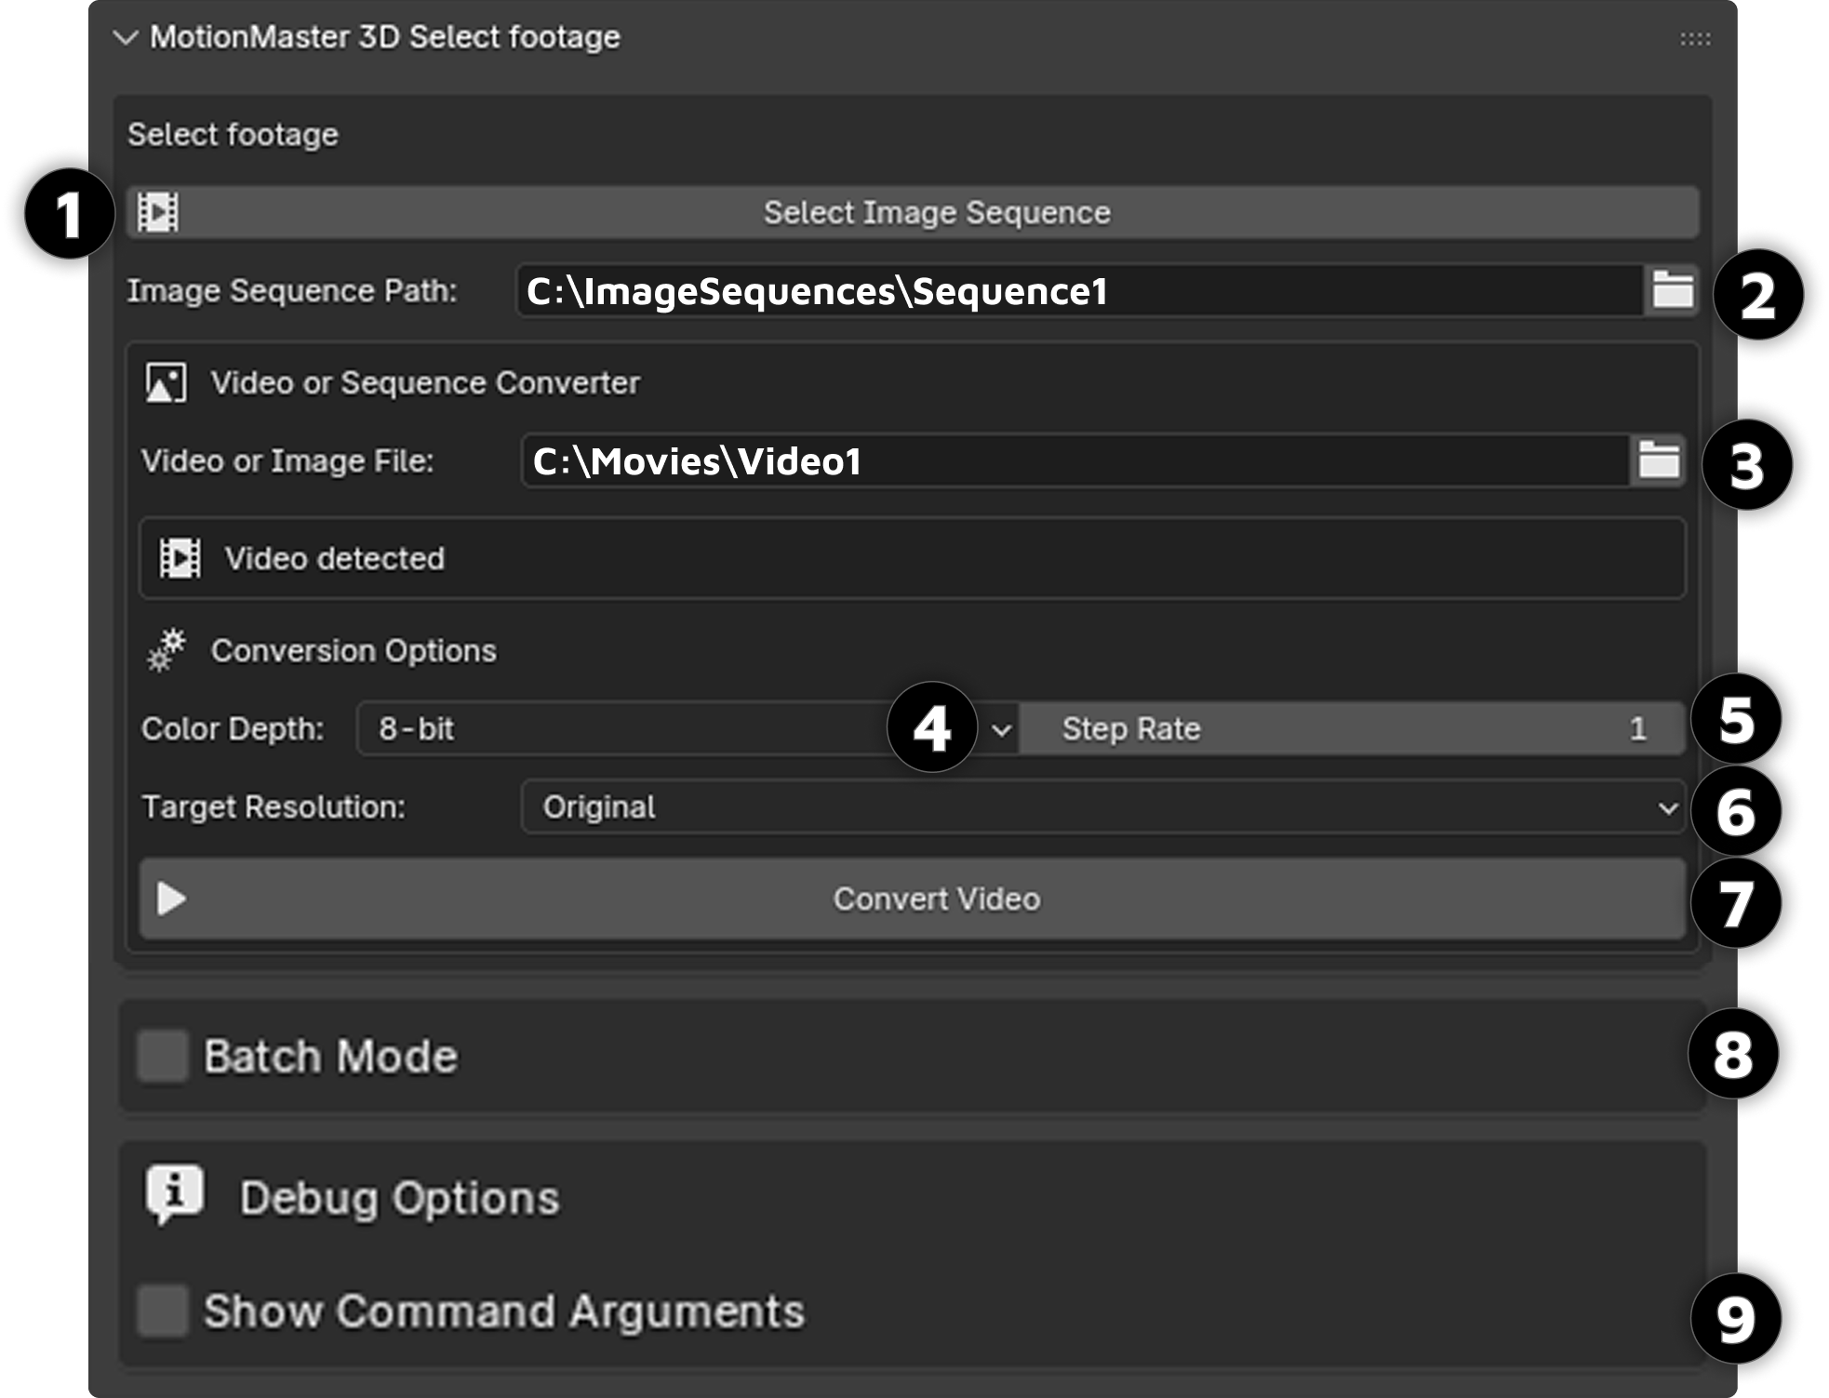
Task: Click the gear icon beside Conversion Options
Action: point(166,650)
